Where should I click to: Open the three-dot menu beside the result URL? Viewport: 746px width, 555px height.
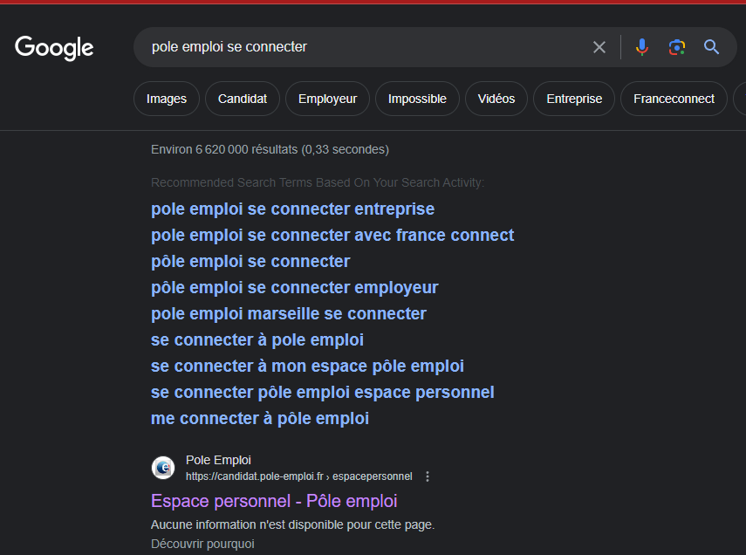[428, 476]
